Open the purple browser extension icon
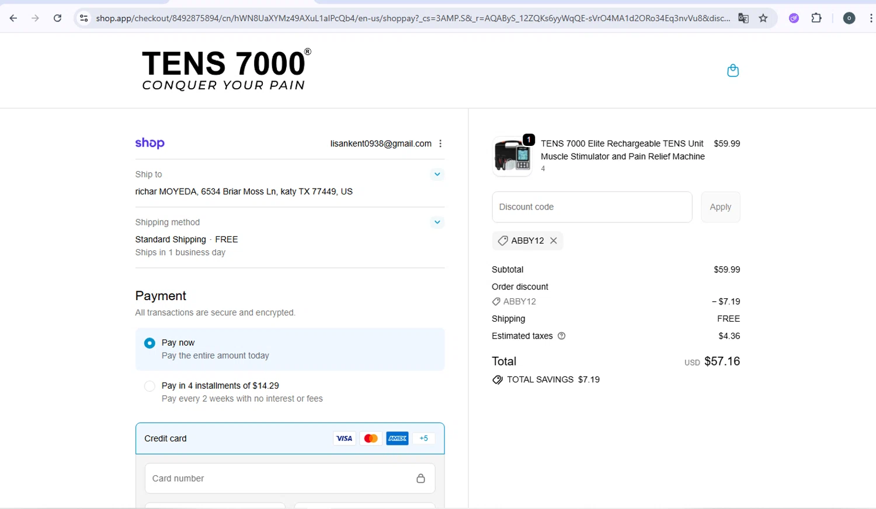 tap(794, 18)
